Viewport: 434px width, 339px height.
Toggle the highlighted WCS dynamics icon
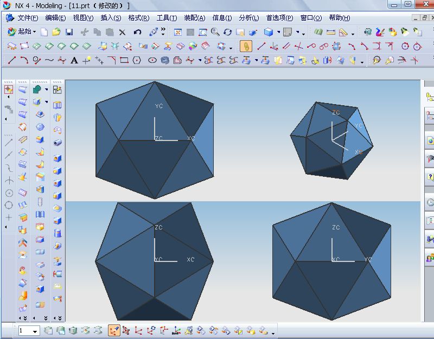[114, 330]
